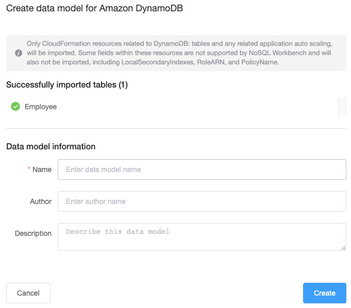Click the Description field label

coord(33,233)
